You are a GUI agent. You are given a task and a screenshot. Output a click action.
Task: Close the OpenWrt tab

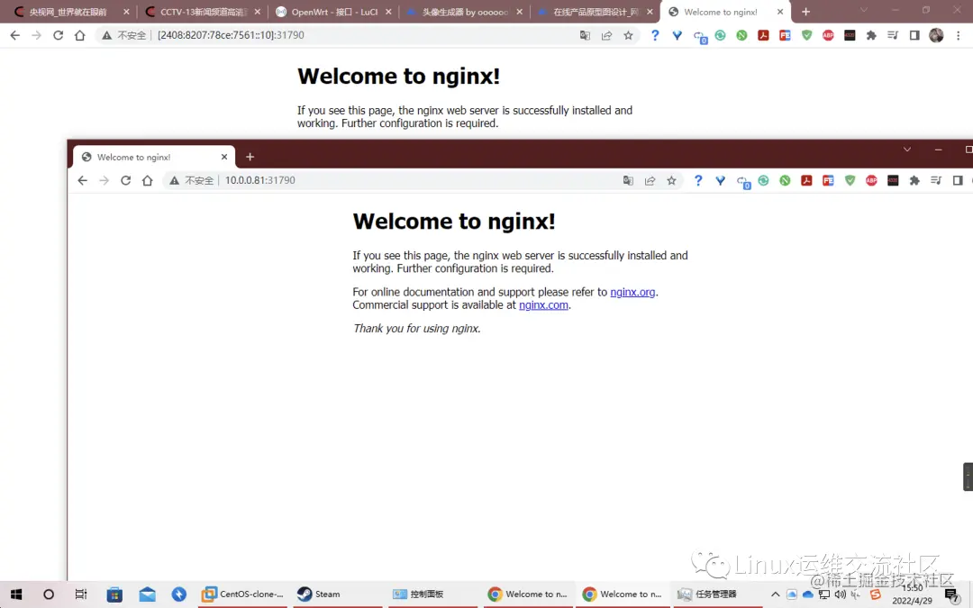pos(388,12)
